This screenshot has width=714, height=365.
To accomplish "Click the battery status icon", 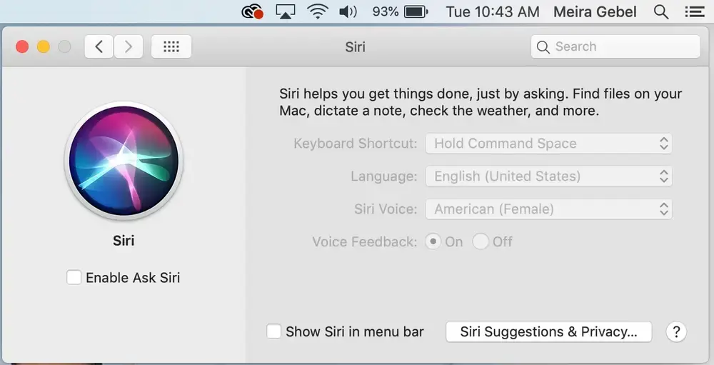I will pos(416,11).
